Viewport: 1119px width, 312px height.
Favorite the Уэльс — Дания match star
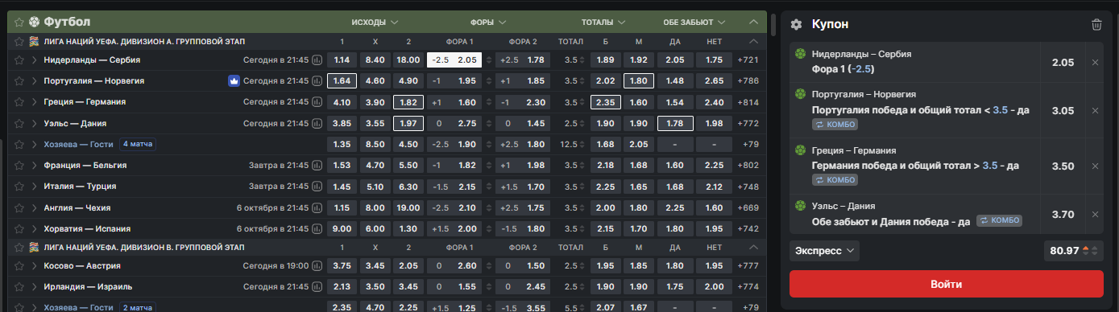tap(19, 124)
